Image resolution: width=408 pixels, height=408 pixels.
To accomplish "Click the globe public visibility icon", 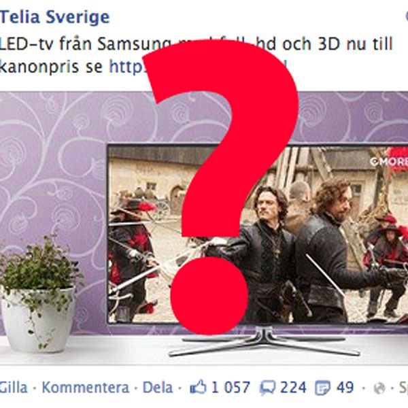I will coord(379,388).
